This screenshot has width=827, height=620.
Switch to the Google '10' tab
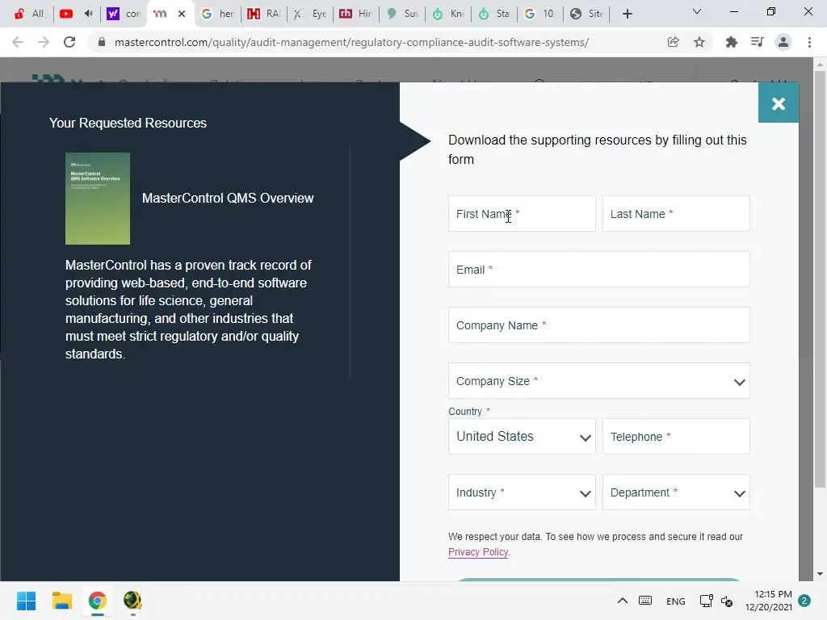point(539,14)
